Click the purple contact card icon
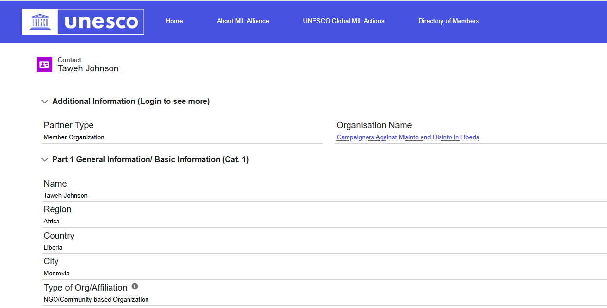Viewport: 607px width, 308px height. click(44, 65)
